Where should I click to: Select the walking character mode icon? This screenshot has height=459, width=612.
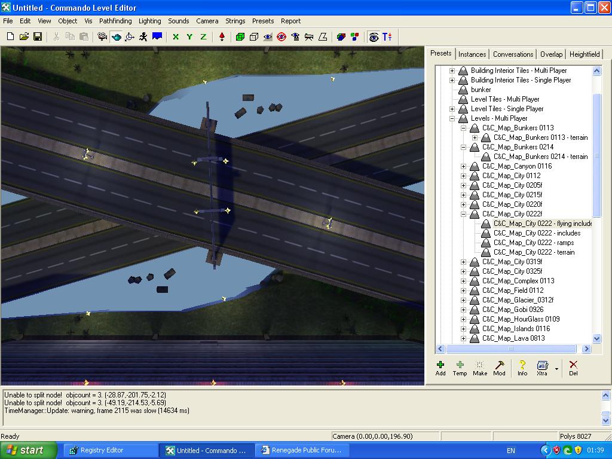[x=143, y=37]
